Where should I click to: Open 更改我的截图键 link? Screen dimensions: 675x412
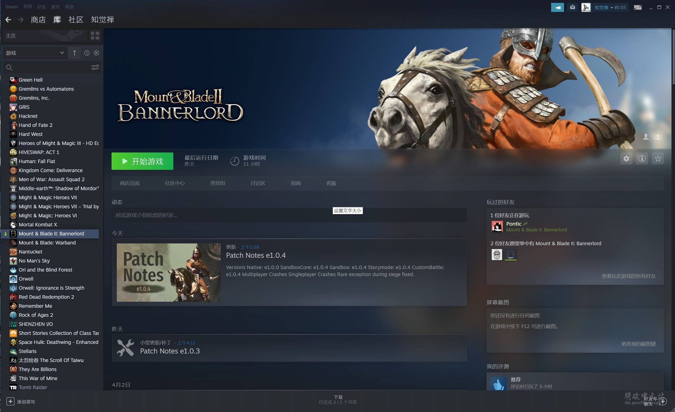click(x=639, y=344)
